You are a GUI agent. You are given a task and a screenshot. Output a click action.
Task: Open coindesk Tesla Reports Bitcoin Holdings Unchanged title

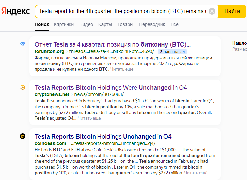coord(103,136)
